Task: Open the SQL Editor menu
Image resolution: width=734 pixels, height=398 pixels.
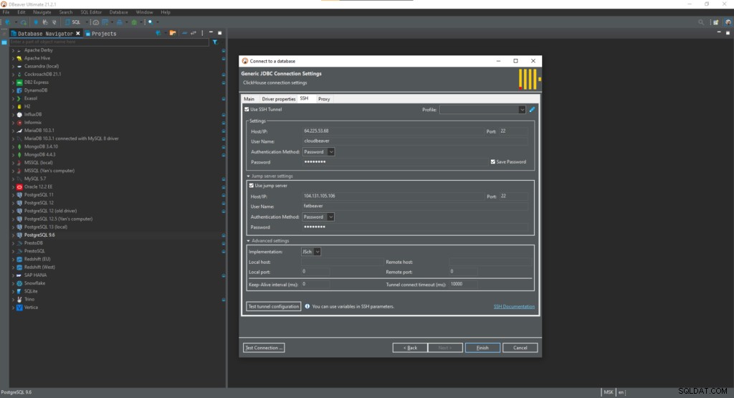Action: [x=91, y=12]
